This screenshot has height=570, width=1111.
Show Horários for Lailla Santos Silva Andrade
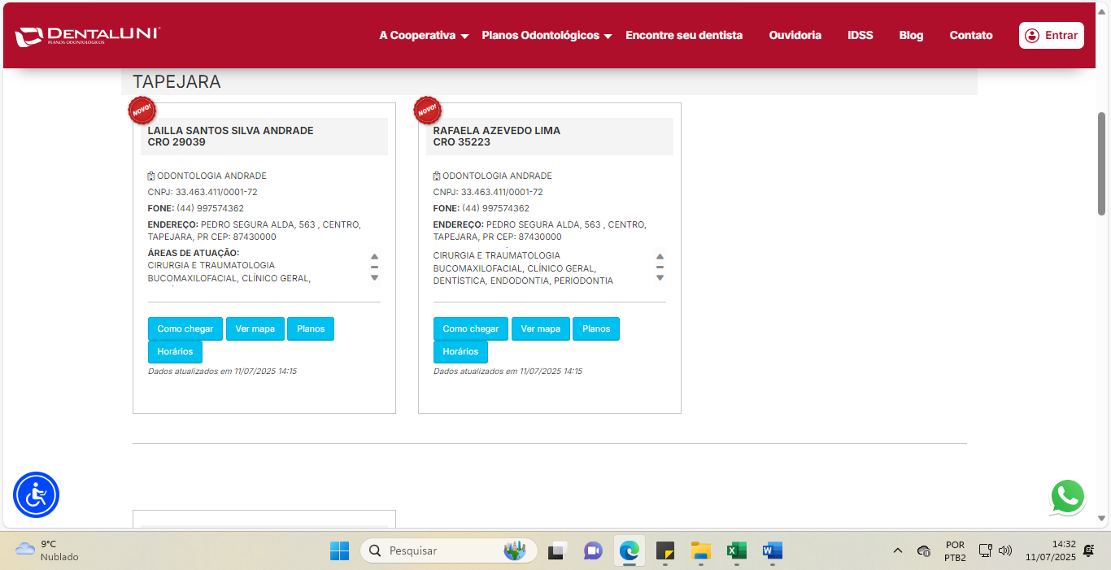[175, 351]
